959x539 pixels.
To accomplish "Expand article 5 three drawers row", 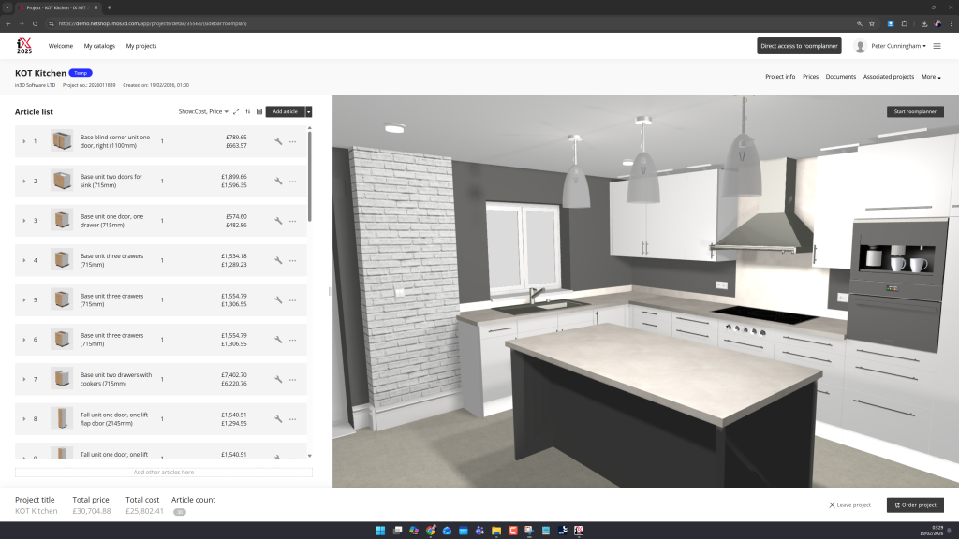I will tap(24, 300).
